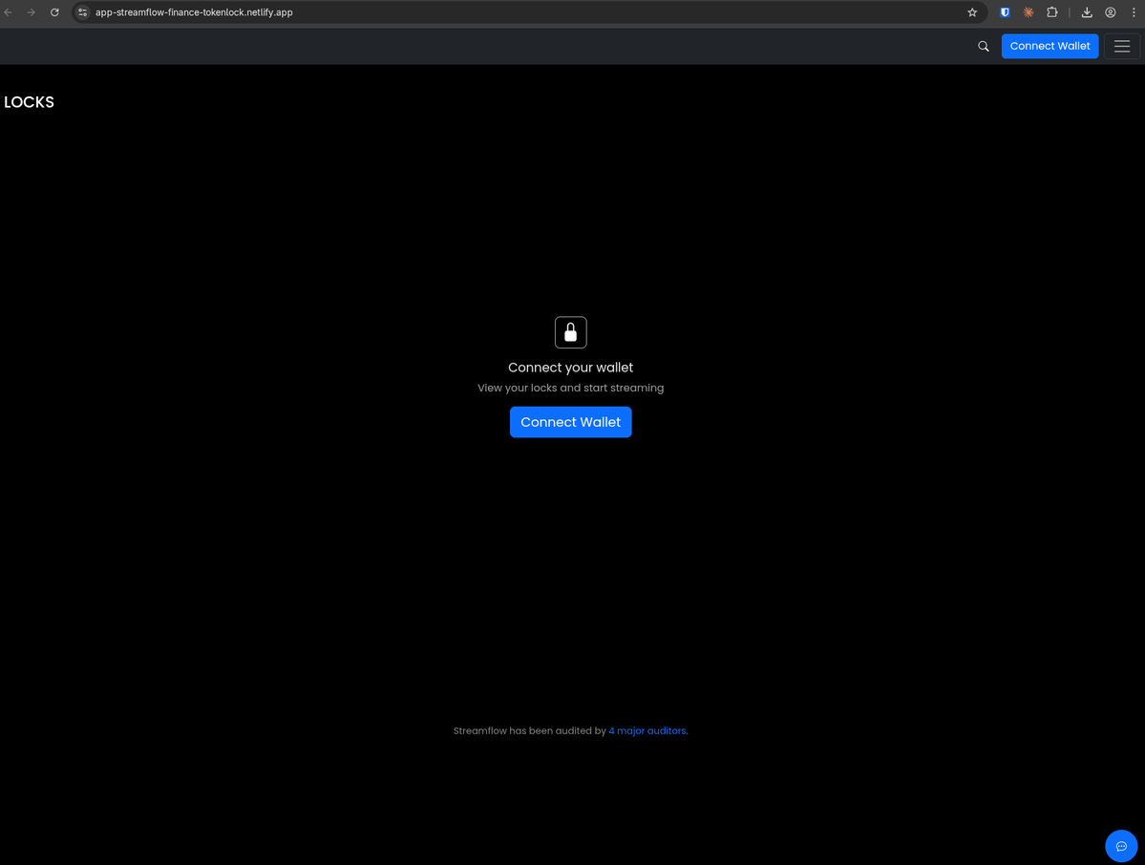Click the white padlock icon
1145x865 pixels.
click(570, 332)
